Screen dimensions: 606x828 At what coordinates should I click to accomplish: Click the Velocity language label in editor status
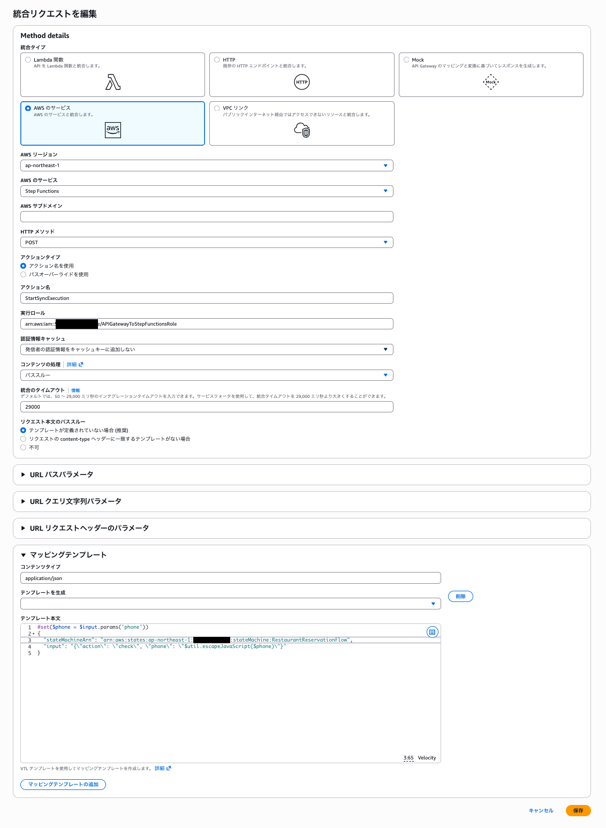(427, 758)
